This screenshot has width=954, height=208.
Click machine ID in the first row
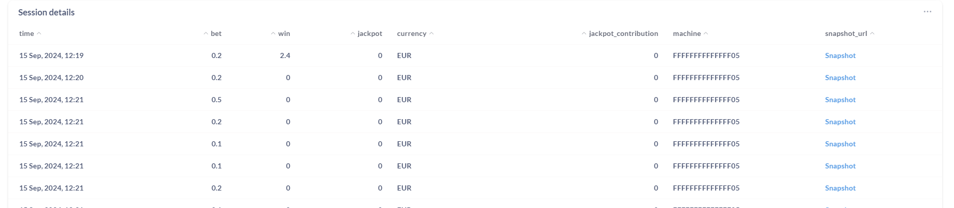[706, 56]
